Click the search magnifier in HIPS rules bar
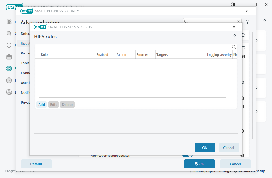This screenshot has height=178, width=272. coord(233,47)
